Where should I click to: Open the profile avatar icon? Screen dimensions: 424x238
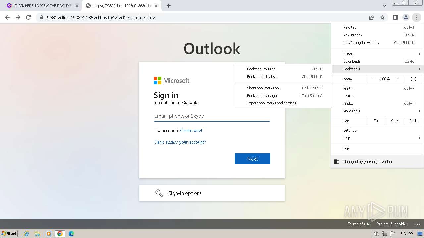click(x=406, y=17)
